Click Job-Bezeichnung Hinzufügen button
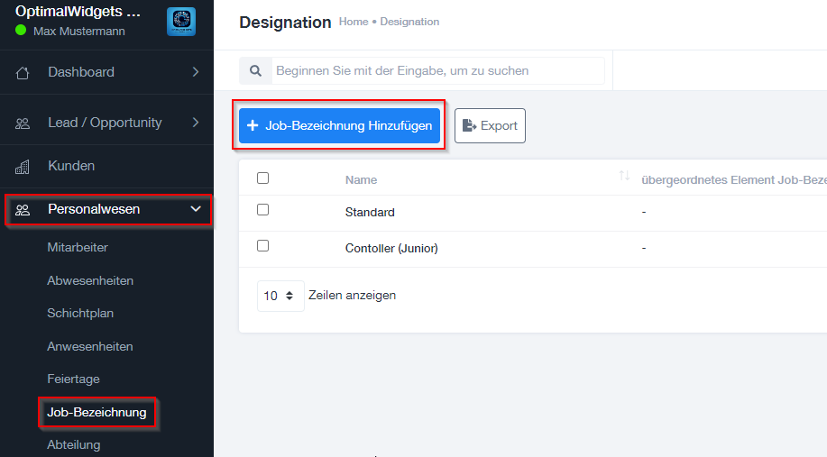827x457 pixels. [x=339, y=125]
